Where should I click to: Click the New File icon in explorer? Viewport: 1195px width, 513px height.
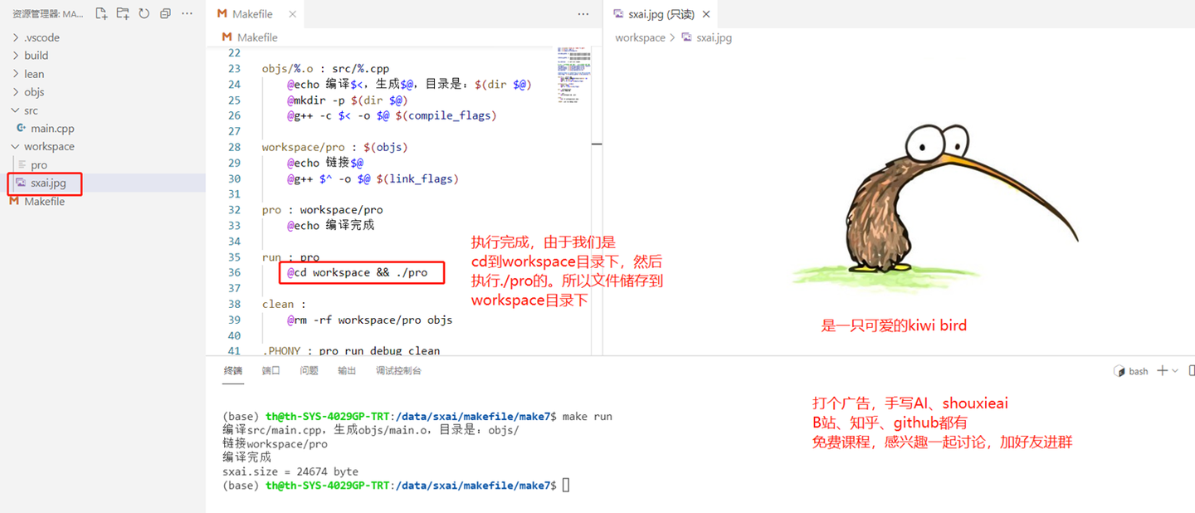(x=101, y=13)
